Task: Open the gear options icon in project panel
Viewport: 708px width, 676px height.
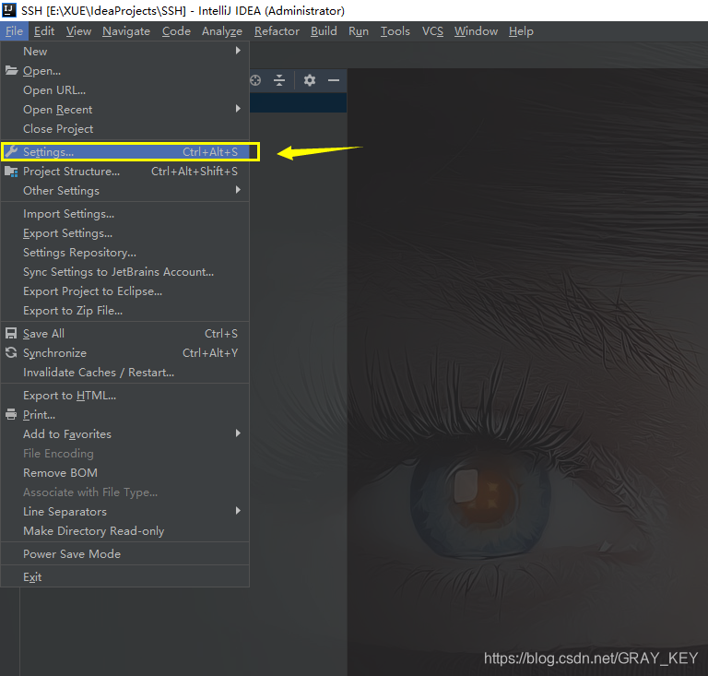Action: tap(310, 80)
